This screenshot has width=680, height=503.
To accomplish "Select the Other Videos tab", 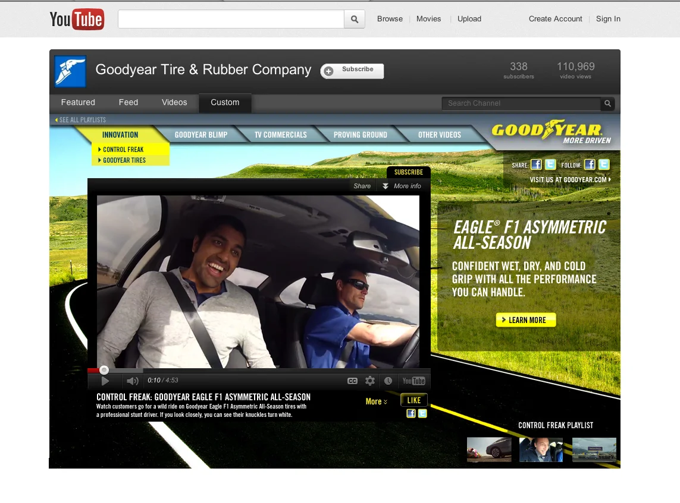I will point(439,135).
